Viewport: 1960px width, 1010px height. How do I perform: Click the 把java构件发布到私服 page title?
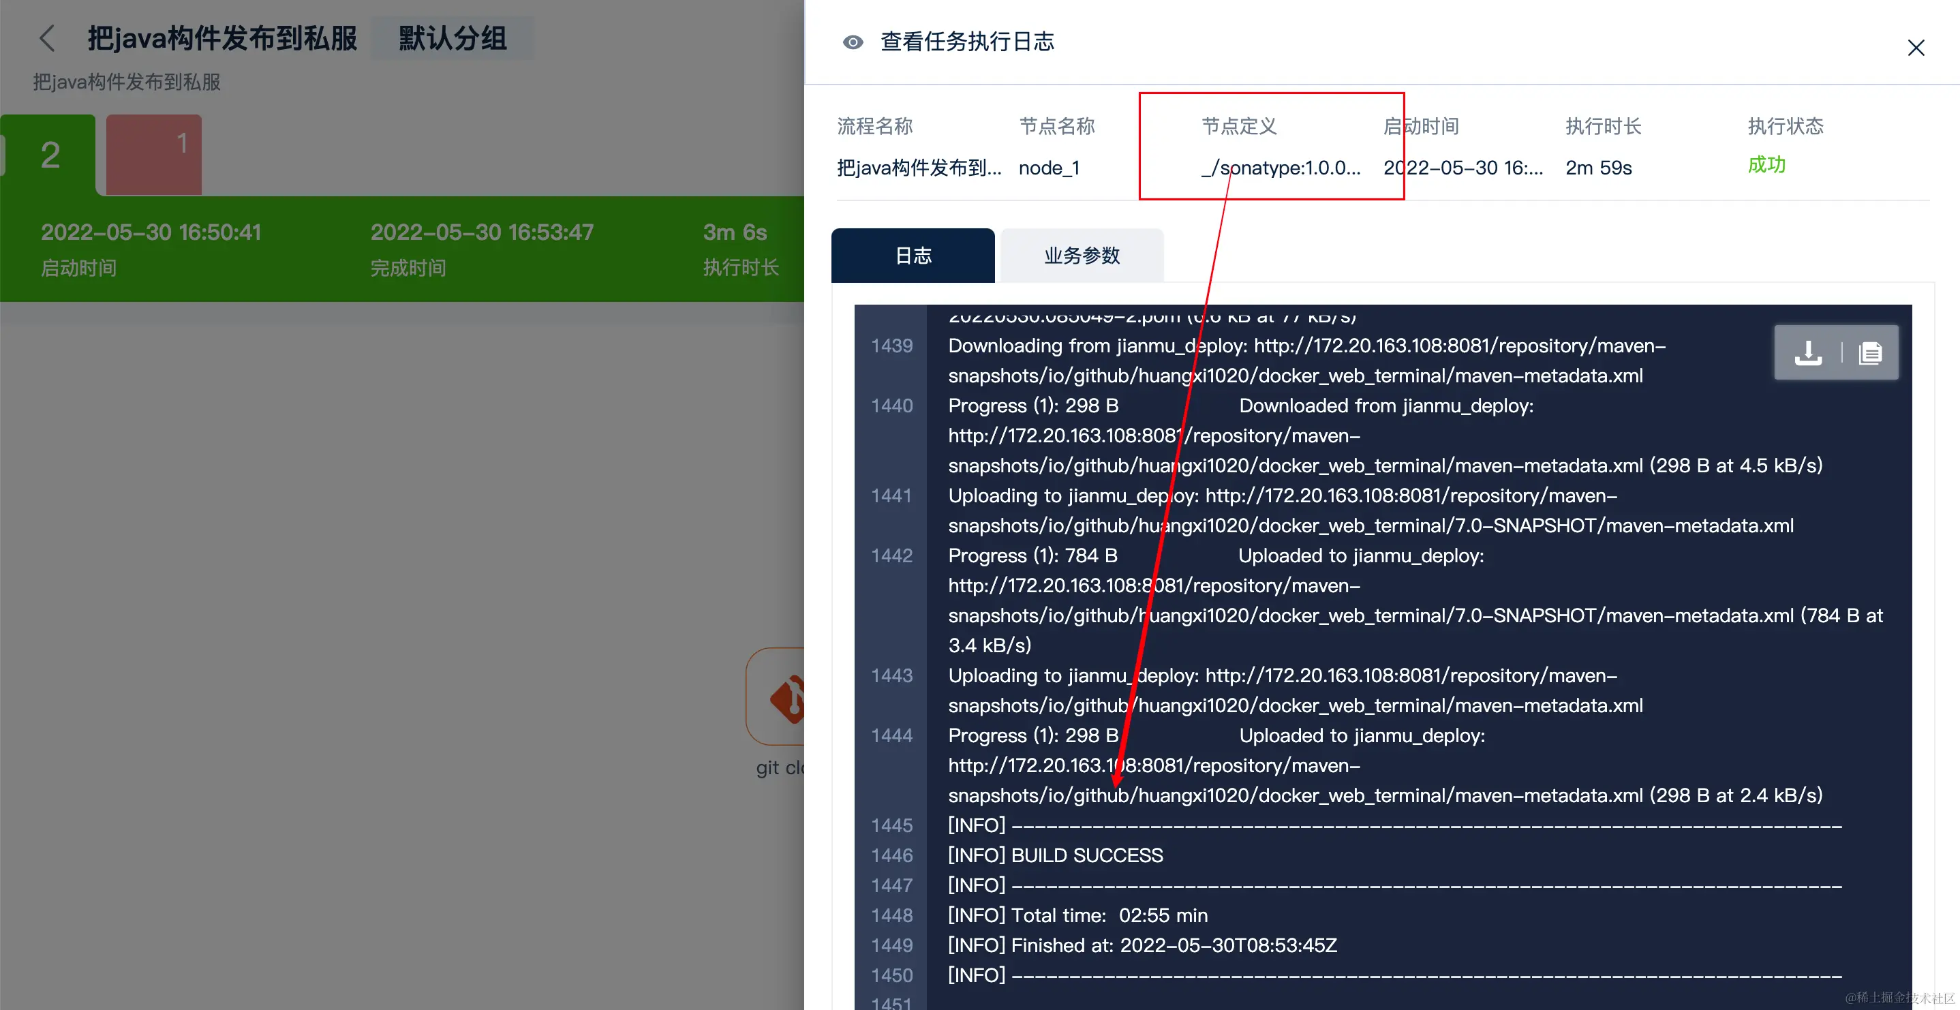221,38
